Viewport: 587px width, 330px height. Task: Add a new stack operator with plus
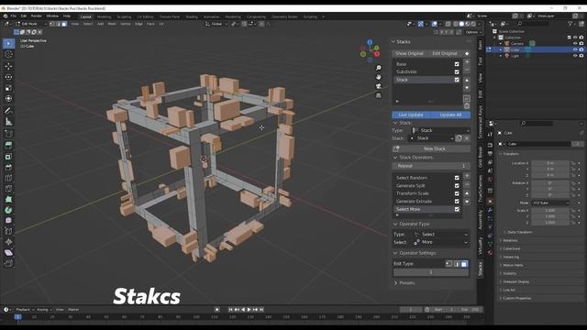(467, 176)
